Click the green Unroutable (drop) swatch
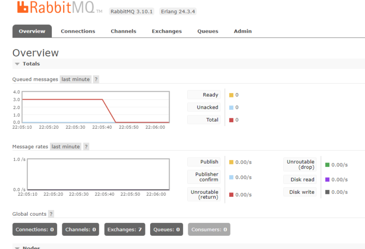Image resolution: width=365 pixels, height=249 pixels. (327, 165)
